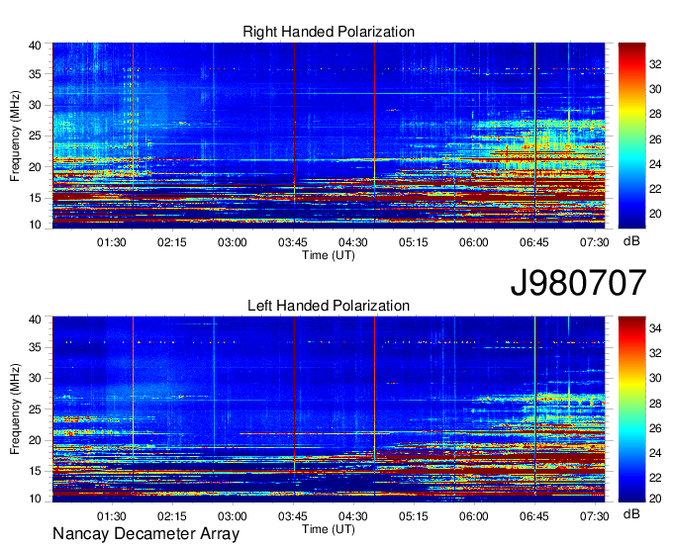Image resolution: width=673 pixels, height=546 pixels.
Task: Click the "10" frequency tick of right-handed plot
Action: (x=35, y=225)
